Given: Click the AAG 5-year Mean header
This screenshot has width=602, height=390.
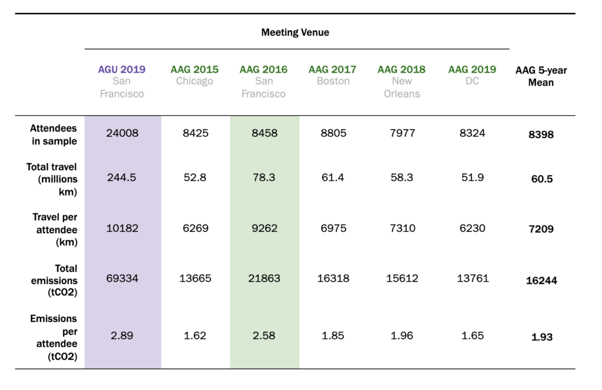Looking at the screenshot, I should point(541,76).
